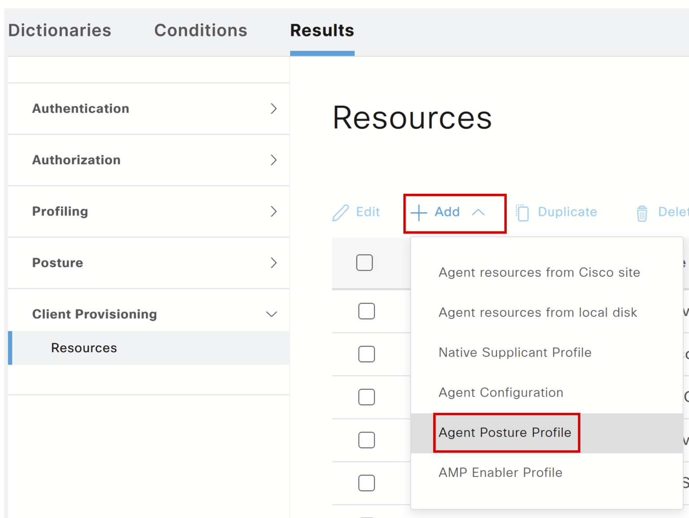Click the Edit pencil icon
This screenshot has height=518, width=689.
(x=341, y=212)
